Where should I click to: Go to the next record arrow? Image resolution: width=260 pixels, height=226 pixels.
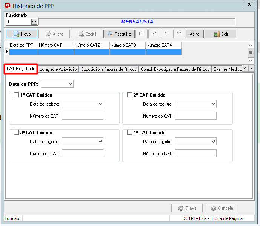pyautogui.click(x=167, y=34)
